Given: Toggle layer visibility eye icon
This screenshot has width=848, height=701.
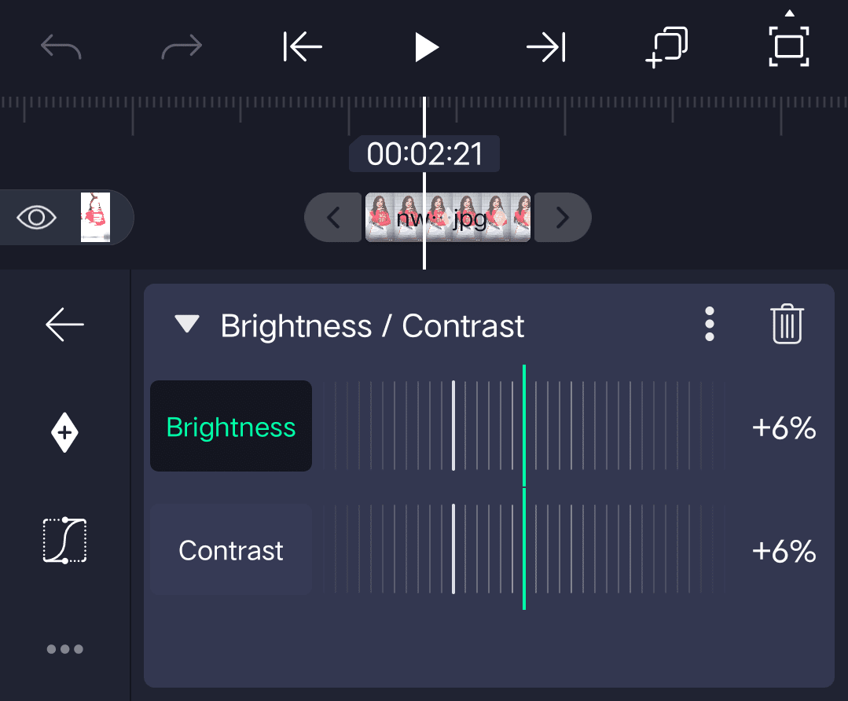Looking at the screenshot, I should click(37, 217).
